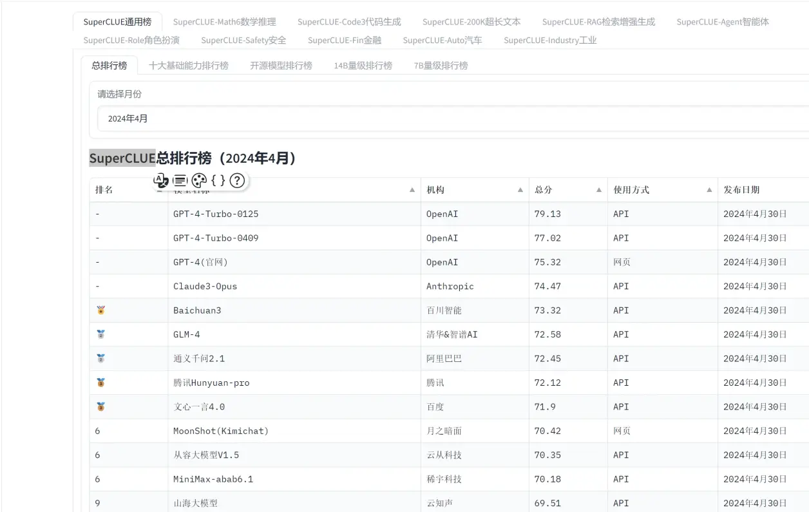Click the 清华&智谱AI organization cell

click(475, 334)
